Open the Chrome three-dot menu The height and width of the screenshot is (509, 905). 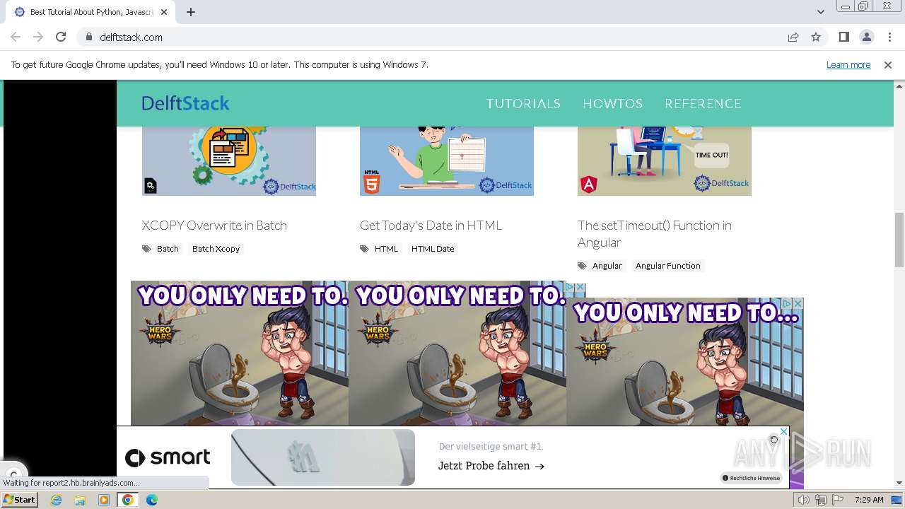coord(889,37)
